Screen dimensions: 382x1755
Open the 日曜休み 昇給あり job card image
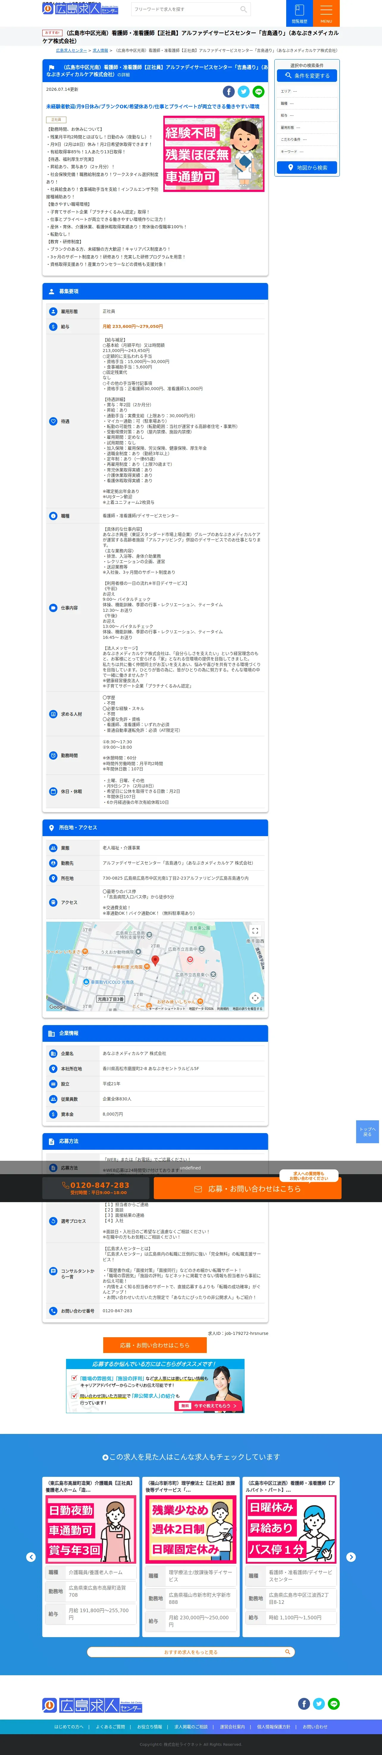[291, 1529]
